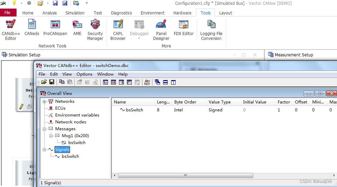Save configuration with first floppy icon

coord(55,3)
